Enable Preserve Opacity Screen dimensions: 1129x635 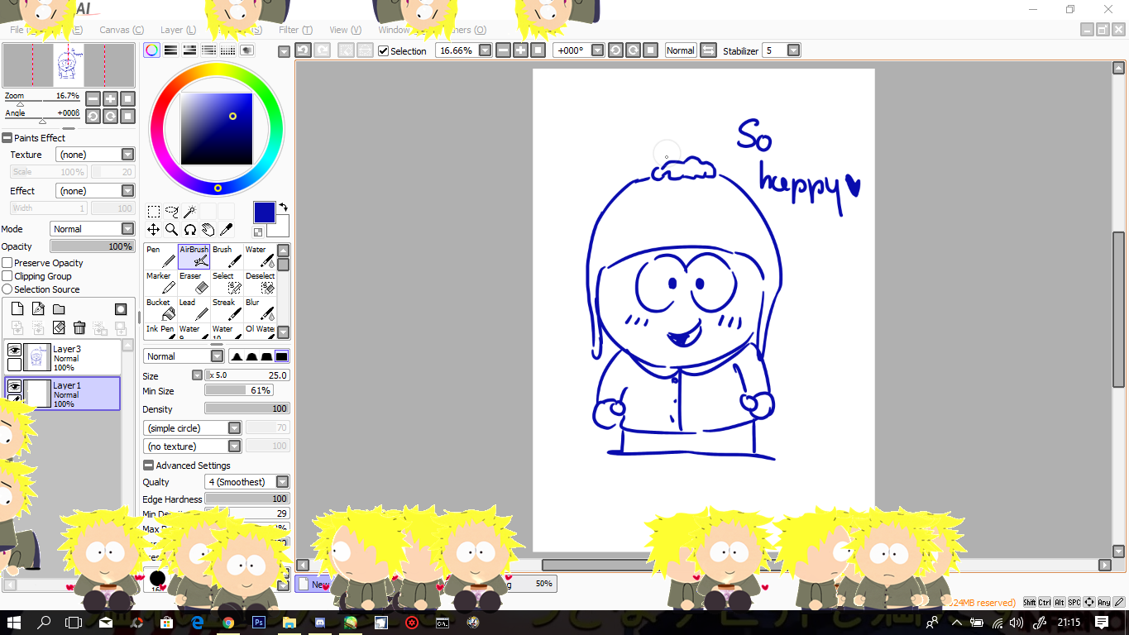[7, 262]
